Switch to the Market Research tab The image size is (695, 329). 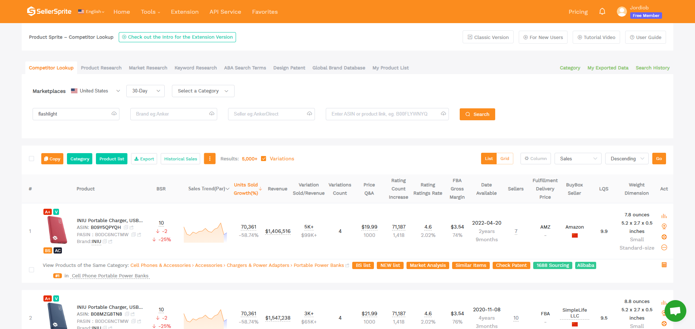148,68
